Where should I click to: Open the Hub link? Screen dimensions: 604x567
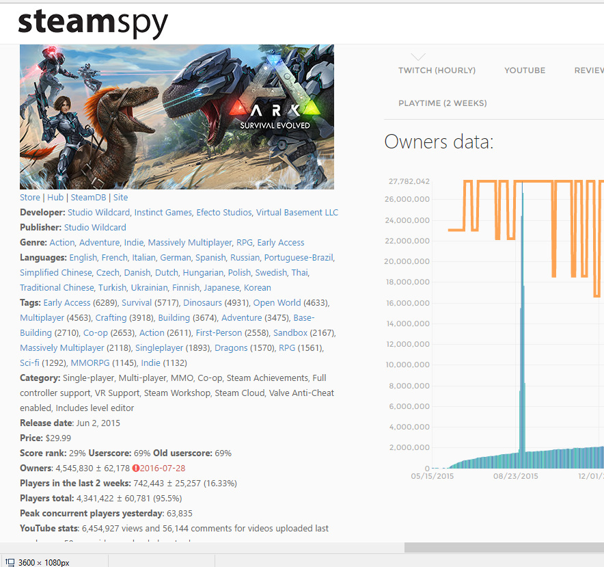coord(55,198)
